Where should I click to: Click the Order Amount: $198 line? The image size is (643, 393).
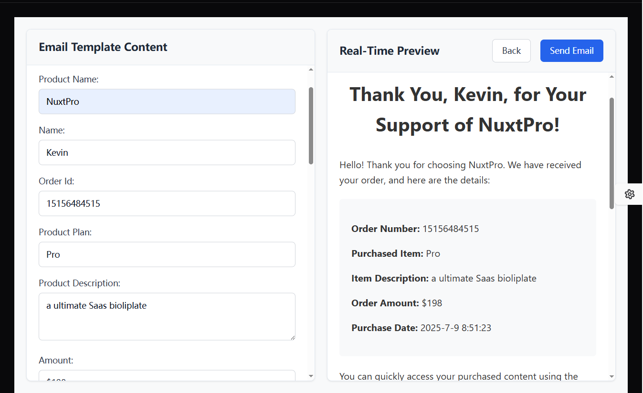pos(397,303)
